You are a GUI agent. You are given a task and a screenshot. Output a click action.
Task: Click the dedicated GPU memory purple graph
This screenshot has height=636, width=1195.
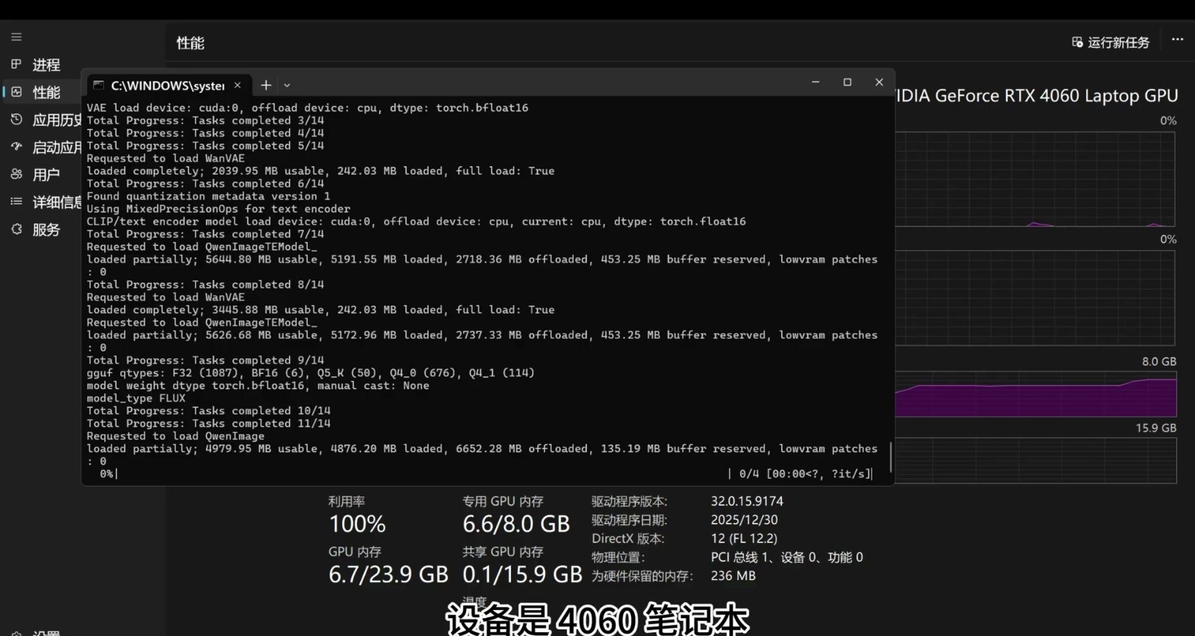(1036, 393)
